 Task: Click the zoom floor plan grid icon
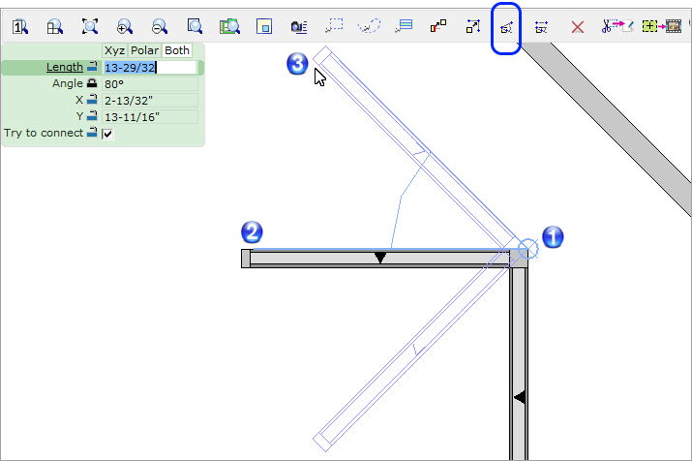point(55,27)
